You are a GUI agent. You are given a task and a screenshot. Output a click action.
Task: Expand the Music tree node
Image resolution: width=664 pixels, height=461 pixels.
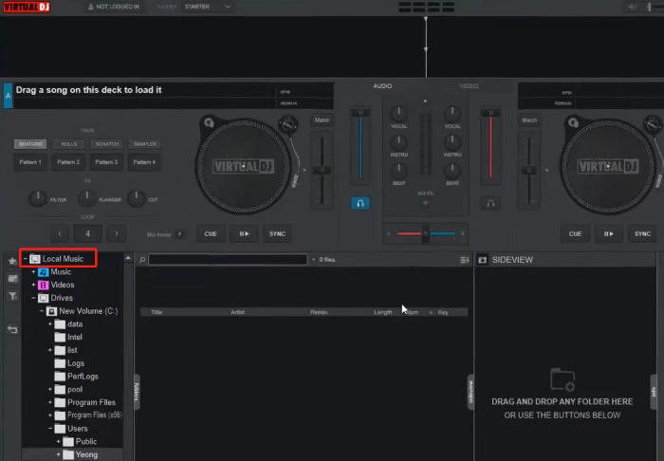[x=33, y=272]
